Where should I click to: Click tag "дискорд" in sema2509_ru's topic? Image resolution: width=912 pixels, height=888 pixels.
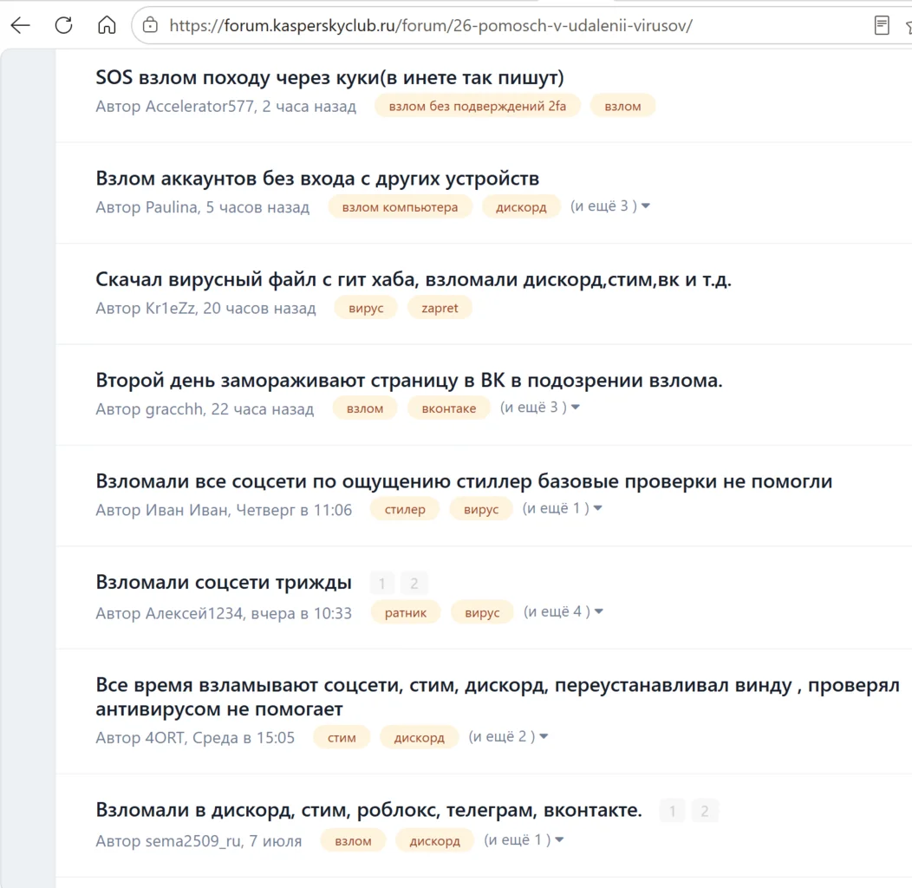point(434,841)
